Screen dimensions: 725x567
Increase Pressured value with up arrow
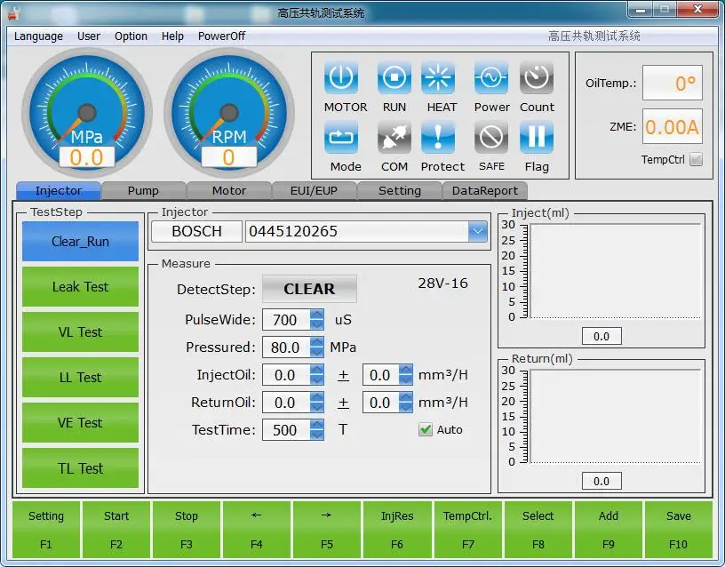(x=317, y=342)
